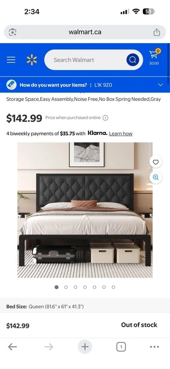Go back with the browser back arrow
The image size is (170, 369).
[12, 347]
